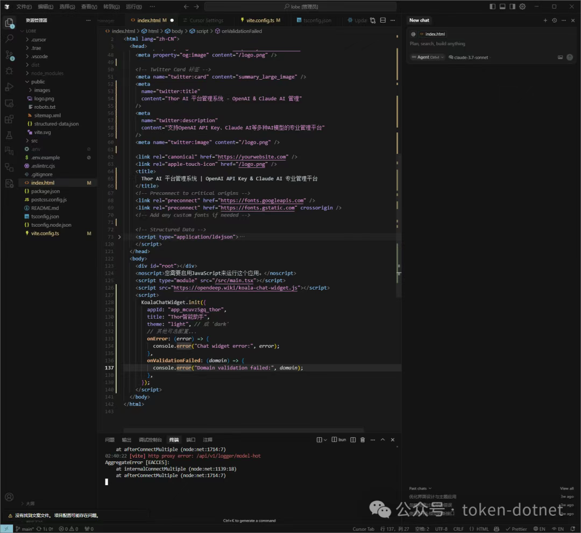Start a new chat with plus icon
This screenshot has width=581, height=533.
pos(545,20)
